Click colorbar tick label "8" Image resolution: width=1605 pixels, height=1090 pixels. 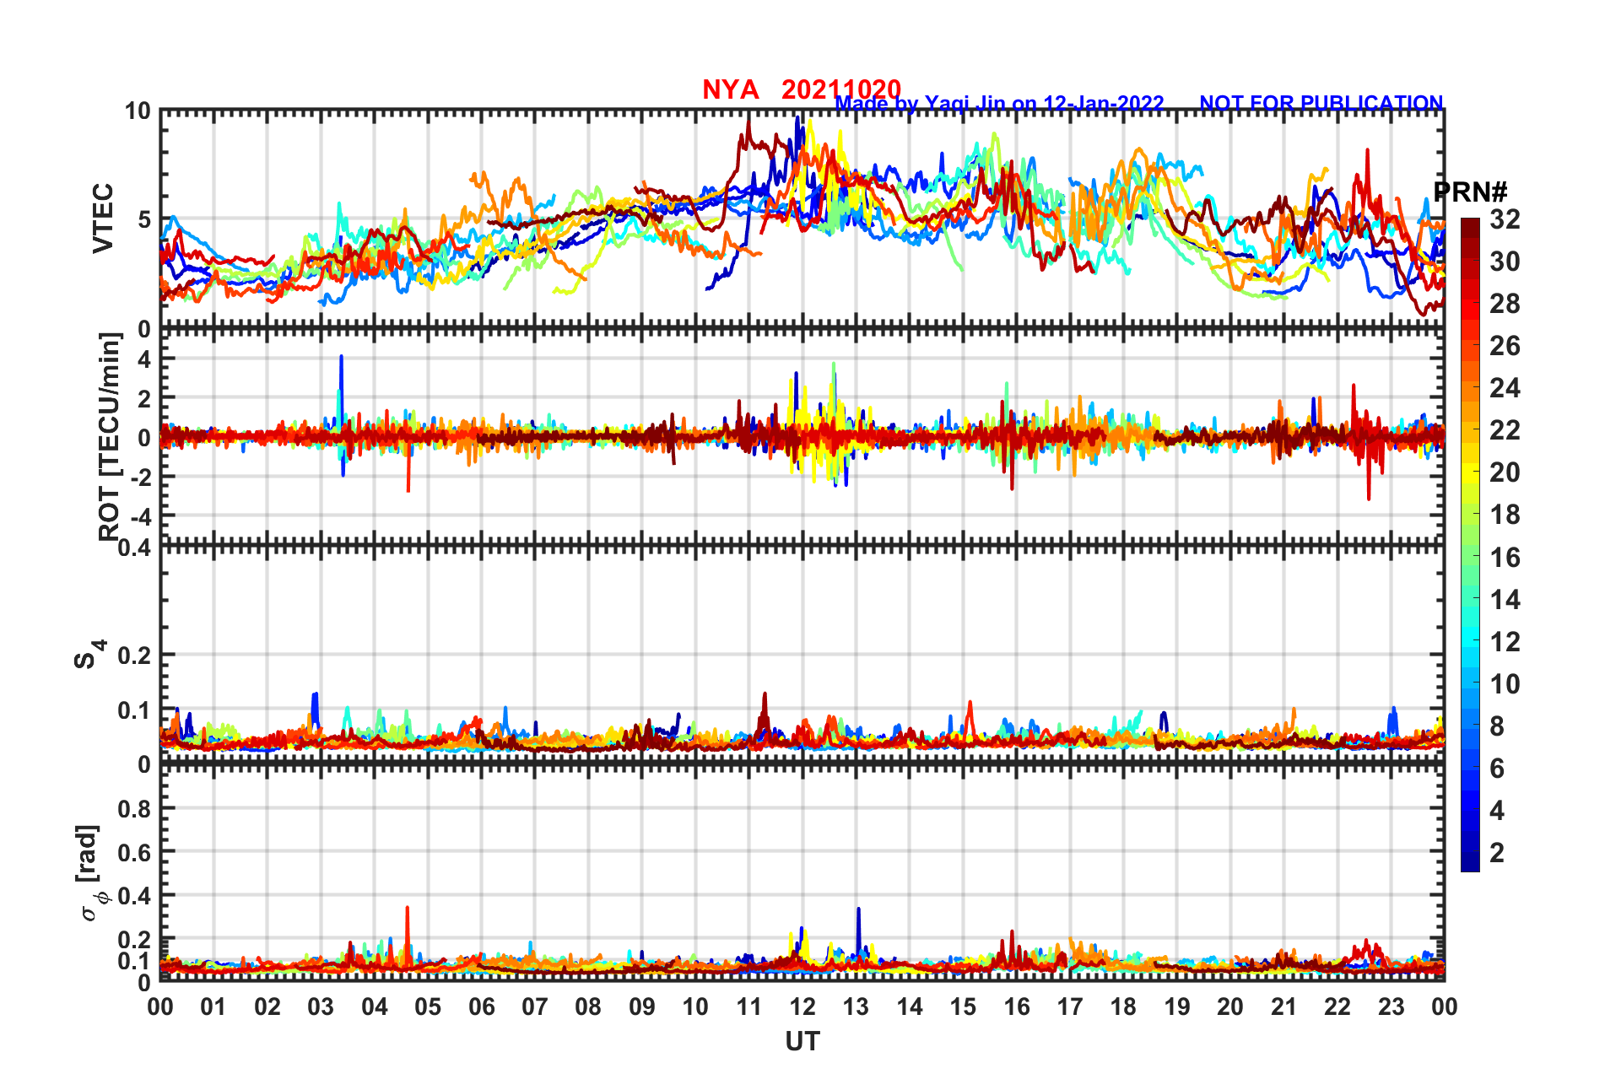tap(1497, 726)
